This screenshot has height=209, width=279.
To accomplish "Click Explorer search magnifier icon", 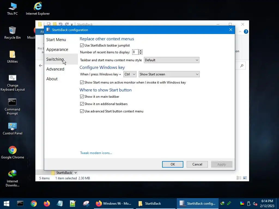I will pos(242,66).
